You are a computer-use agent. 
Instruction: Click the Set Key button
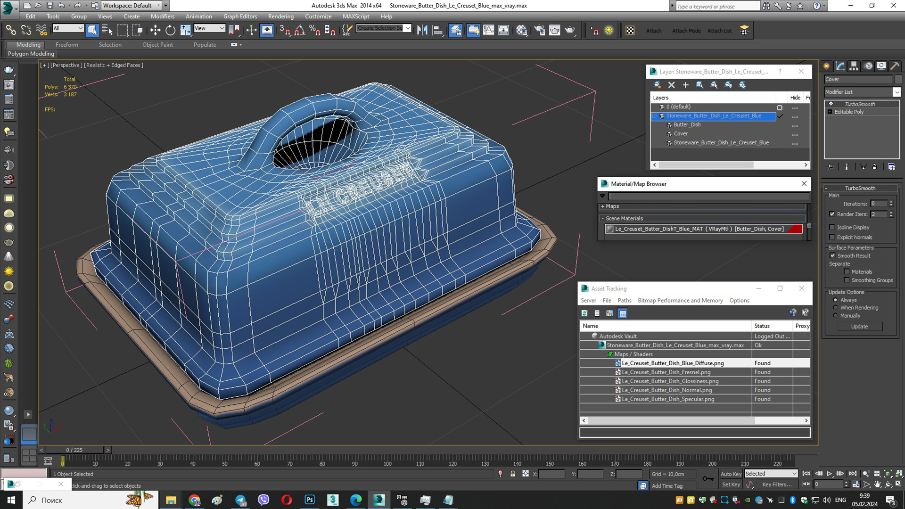click(731, 484)
